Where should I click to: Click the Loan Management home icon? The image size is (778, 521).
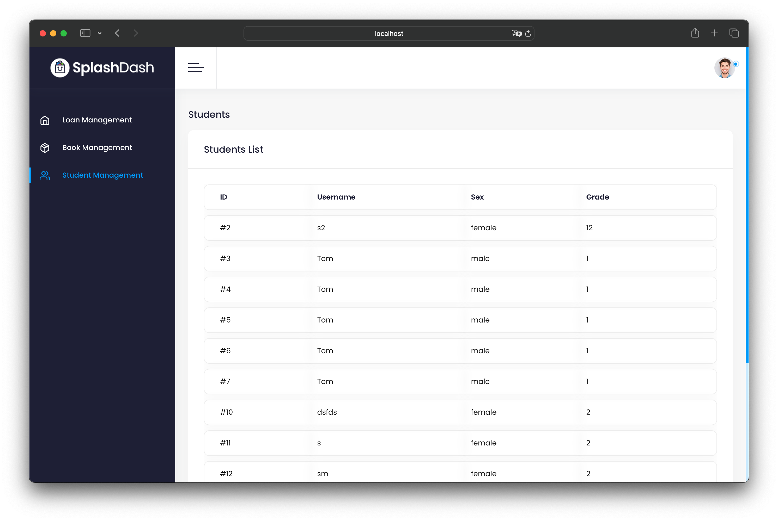click(45, 120)
